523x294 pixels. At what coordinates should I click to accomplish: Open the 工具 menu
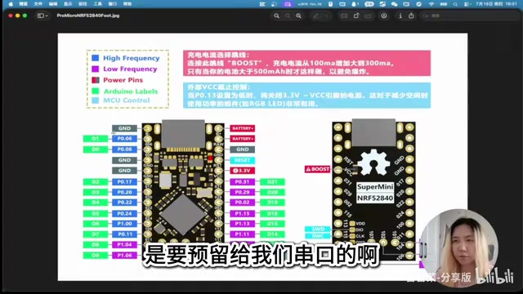[x=98, y=4]
